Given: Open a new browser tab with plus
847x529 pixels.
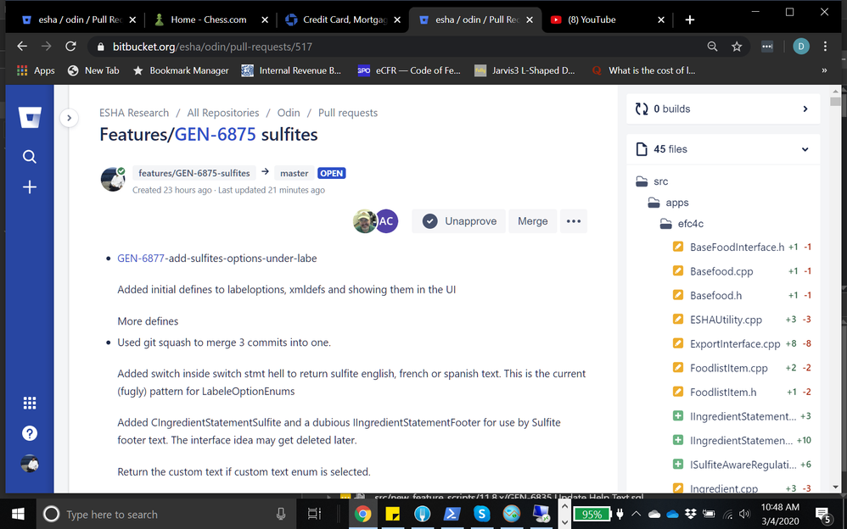Looking at the screenshot, I should pyautogui.click(x=689, y=20).
